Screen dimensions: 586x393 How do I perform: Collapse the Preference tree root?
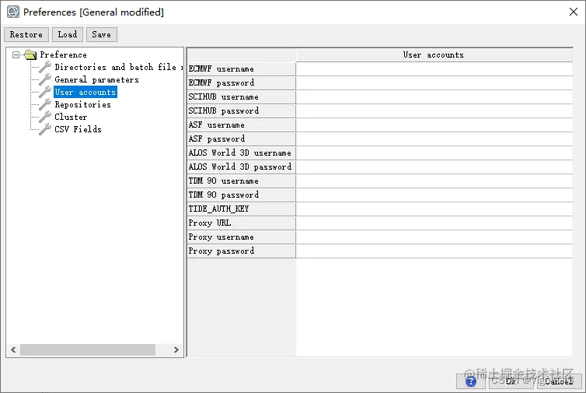16,55
